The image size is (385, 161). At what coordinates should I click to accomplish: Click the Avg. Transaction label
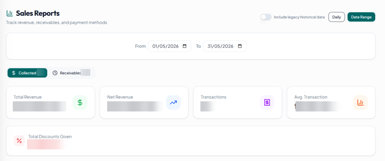click(311, 97)
